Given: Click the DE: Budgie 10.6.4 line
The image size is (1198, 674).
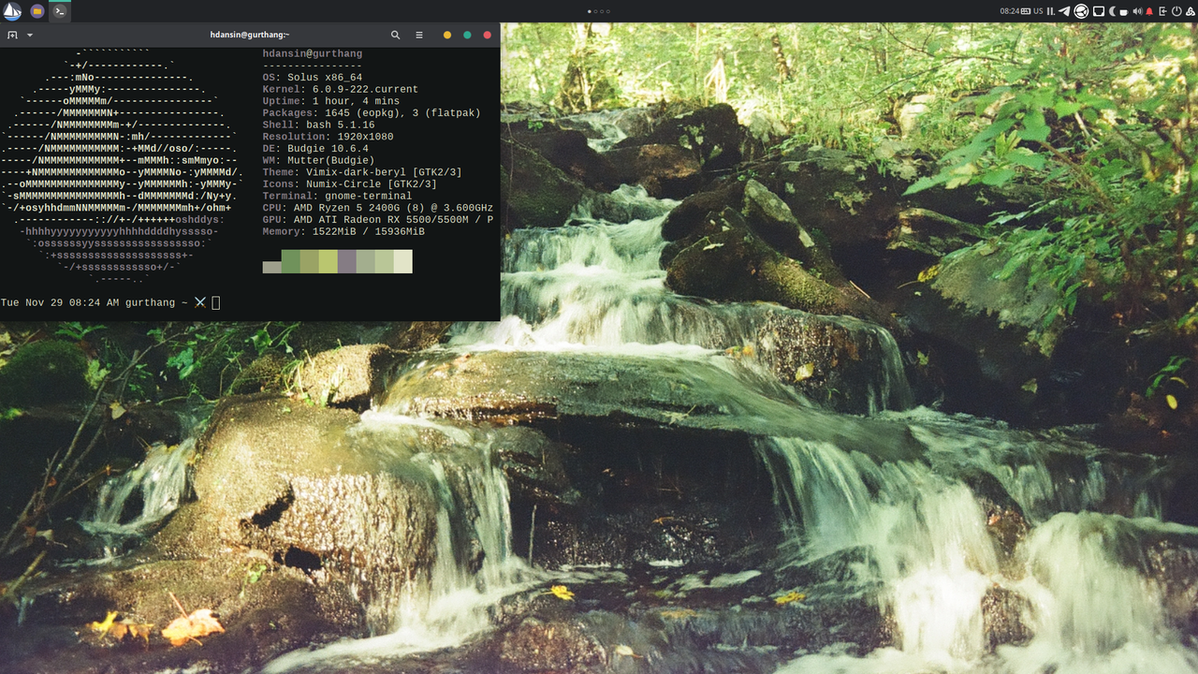Looking at the screenshot, I should 315,149.
